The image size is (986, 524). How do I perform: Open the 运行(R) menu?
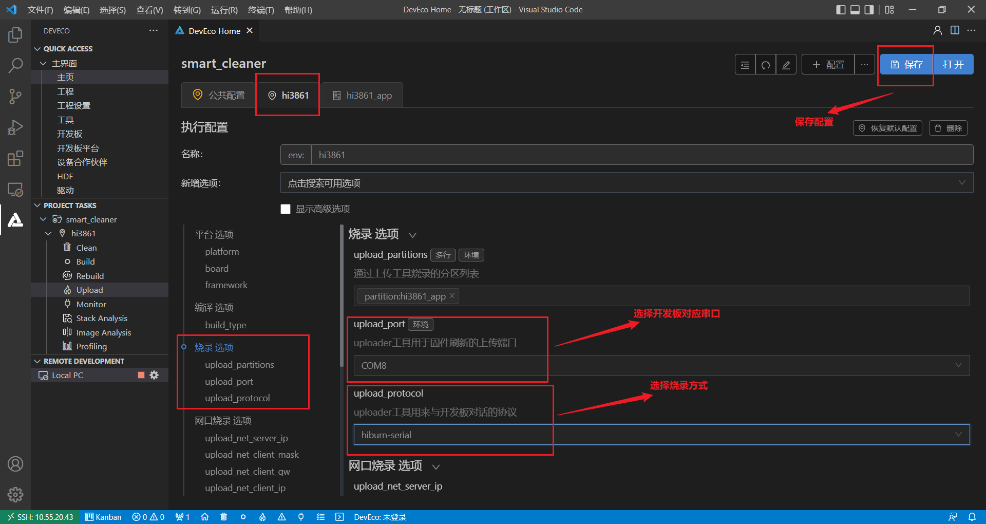click(x=224, y=10)
